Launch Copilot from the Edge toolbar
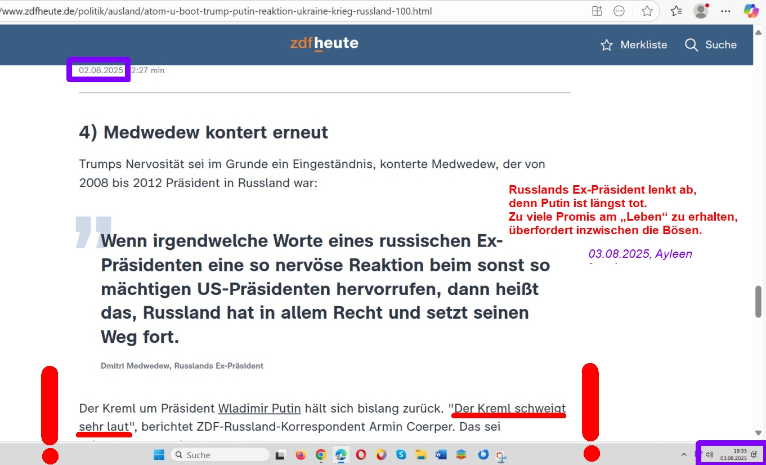The width and height of the screenshot is (766, 465). 751,11
